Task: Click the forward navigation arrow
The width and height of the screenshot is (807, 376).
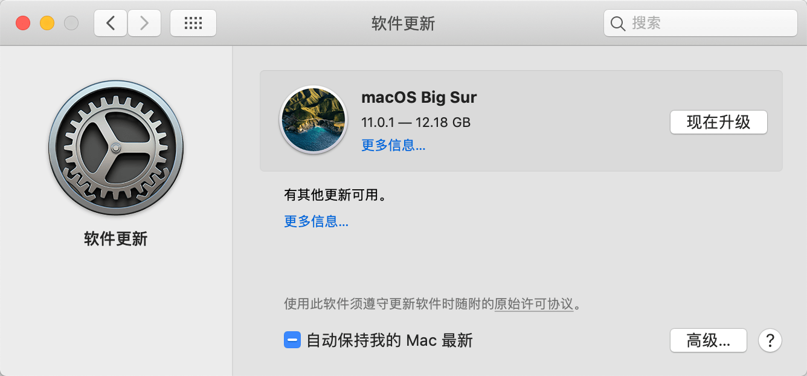Action: tap(144, 23)
